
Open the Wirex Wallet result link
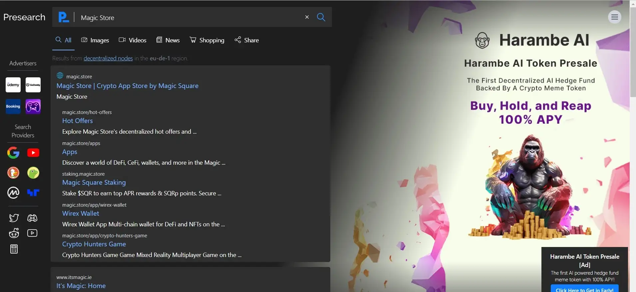point(81,213)
